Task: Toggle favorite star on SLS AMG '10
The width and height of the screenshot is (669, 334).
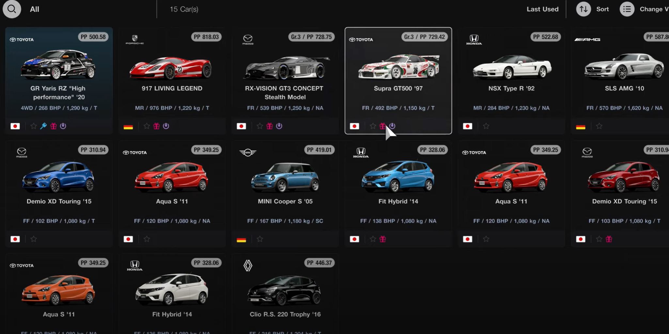Action: (599, 126)
